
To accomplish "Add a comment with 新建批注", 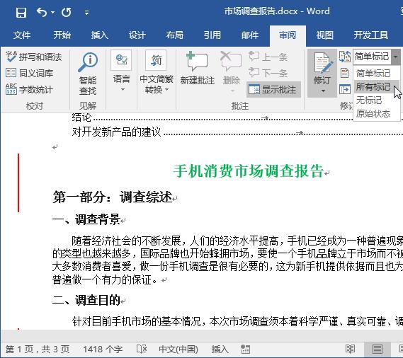I will pos(197,69).
